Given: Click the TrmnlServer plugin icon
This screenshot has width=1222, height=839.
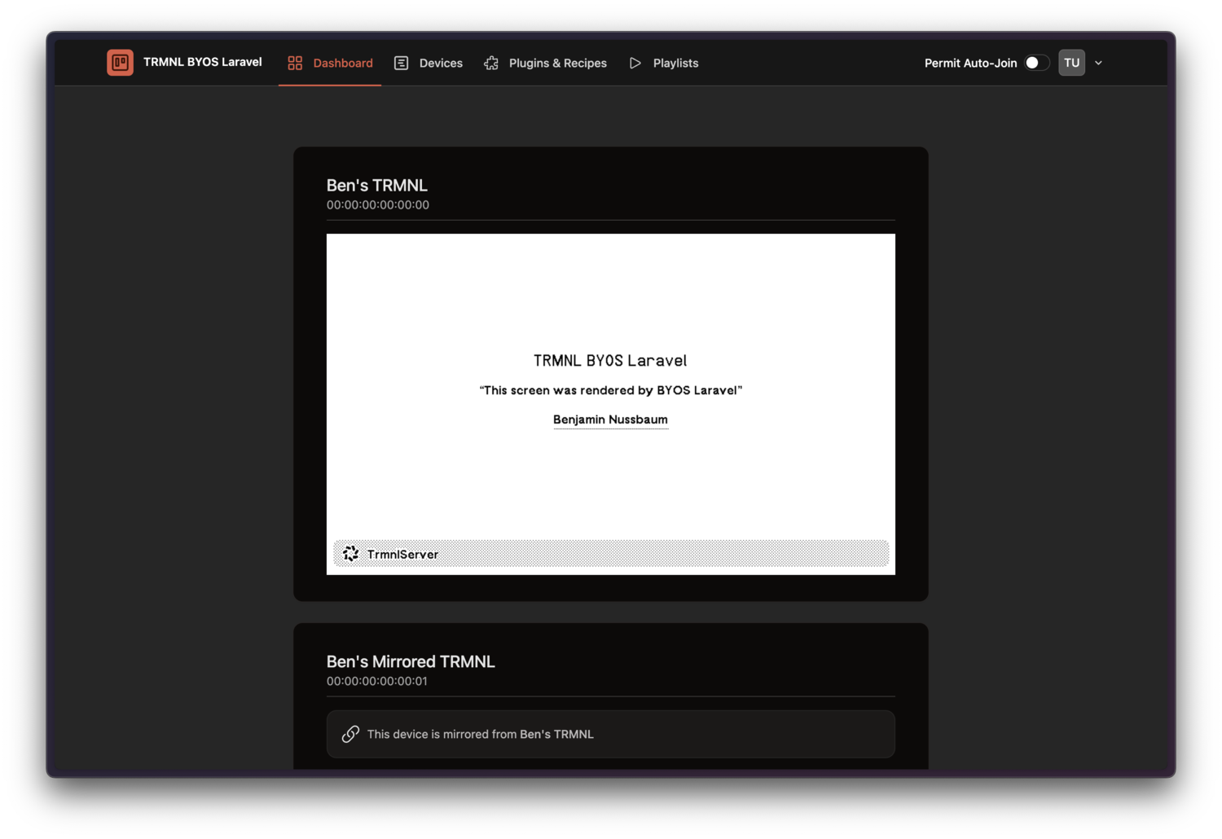Looking at the screenshot, I should coord(350,553).
